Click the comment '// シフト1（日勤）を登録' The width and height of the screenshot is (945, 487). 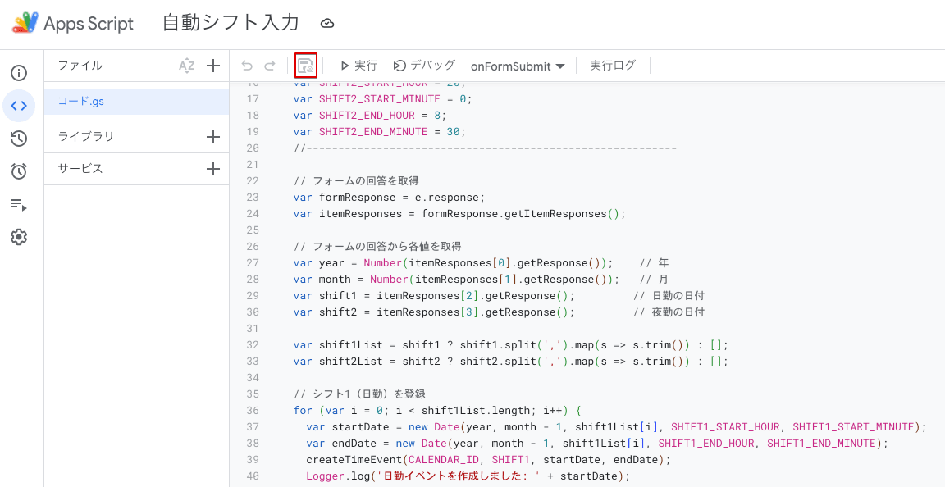click(x=360, y=394)
